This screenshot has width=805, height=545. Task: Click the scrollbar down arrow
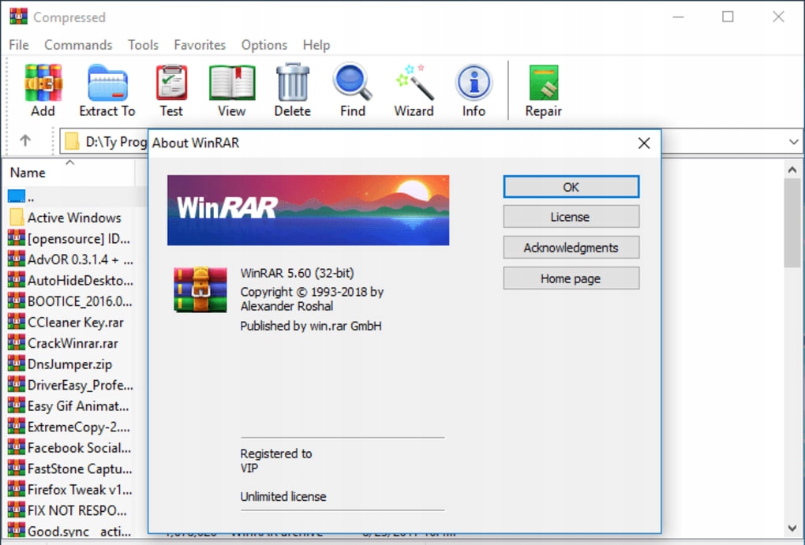click(x=792, y=529)
